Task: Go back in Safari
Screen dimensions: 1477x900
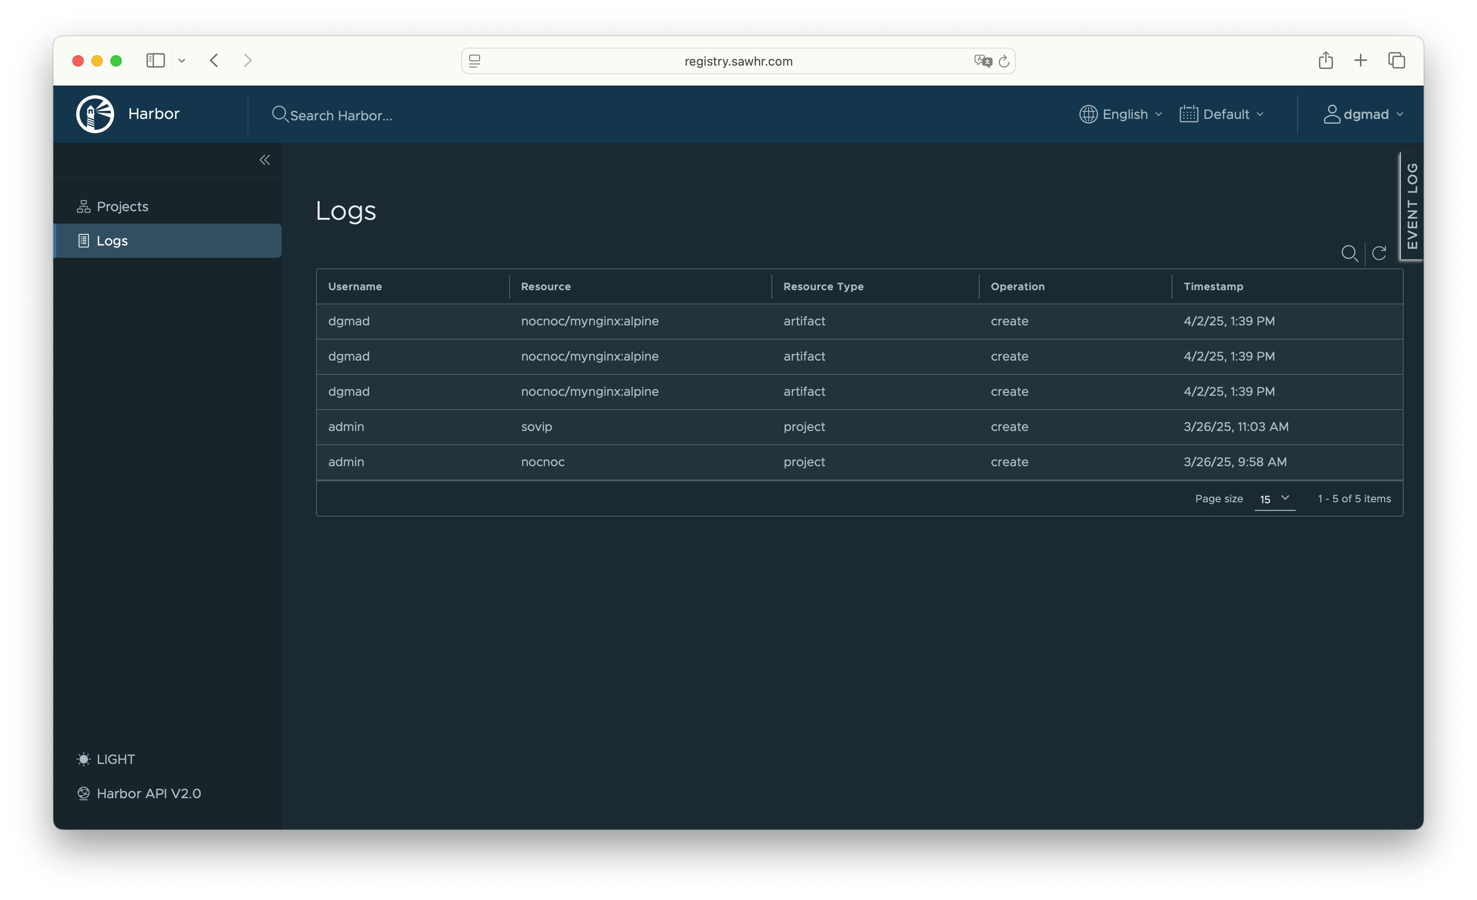Action: (214, 60)
